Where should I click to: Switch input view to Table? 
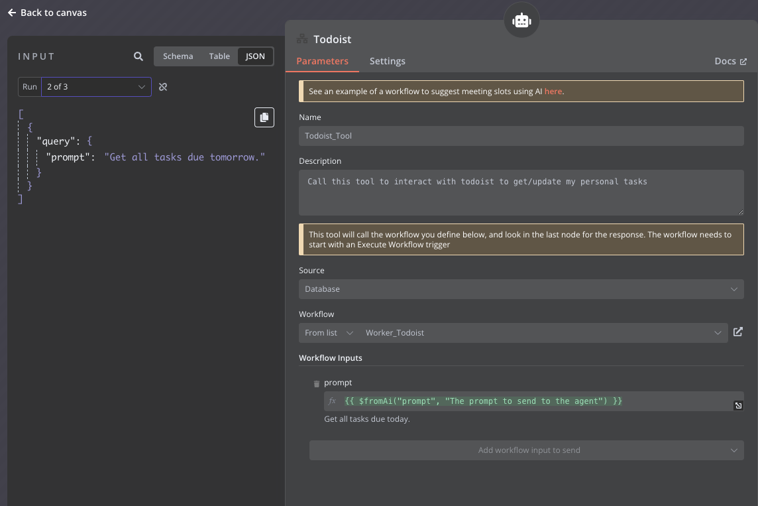click(219, 56)
